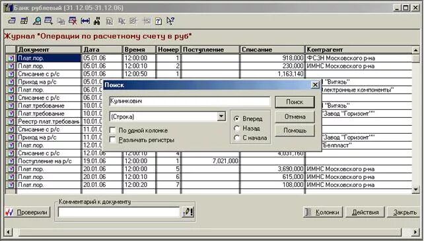The image size is (424, 241).
Task: Click the icon of the Плат.пор. 615,000 row
Action: (11, 177)
